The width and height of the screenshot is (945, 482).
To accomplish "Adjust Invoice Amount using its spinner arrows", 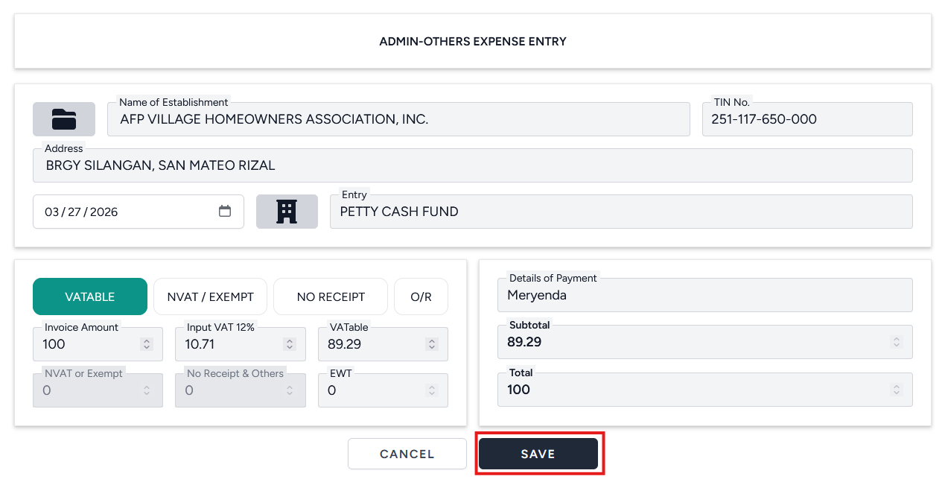I will (147, 344).
